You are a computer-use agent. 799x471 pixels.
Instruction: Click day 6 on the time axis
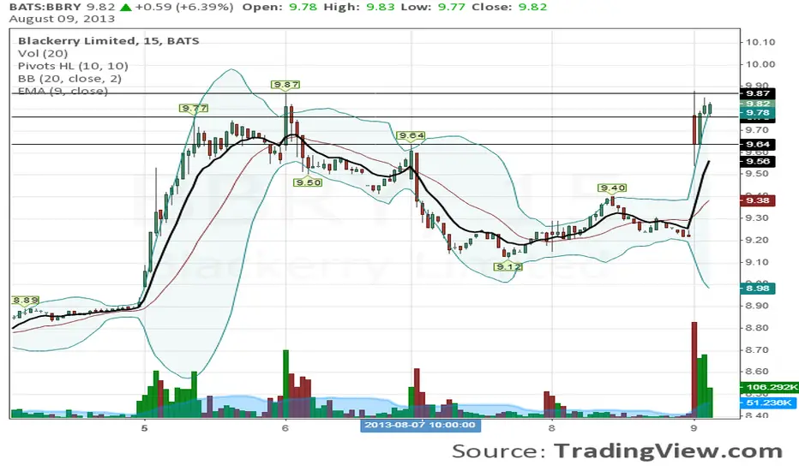coord(285,428)
